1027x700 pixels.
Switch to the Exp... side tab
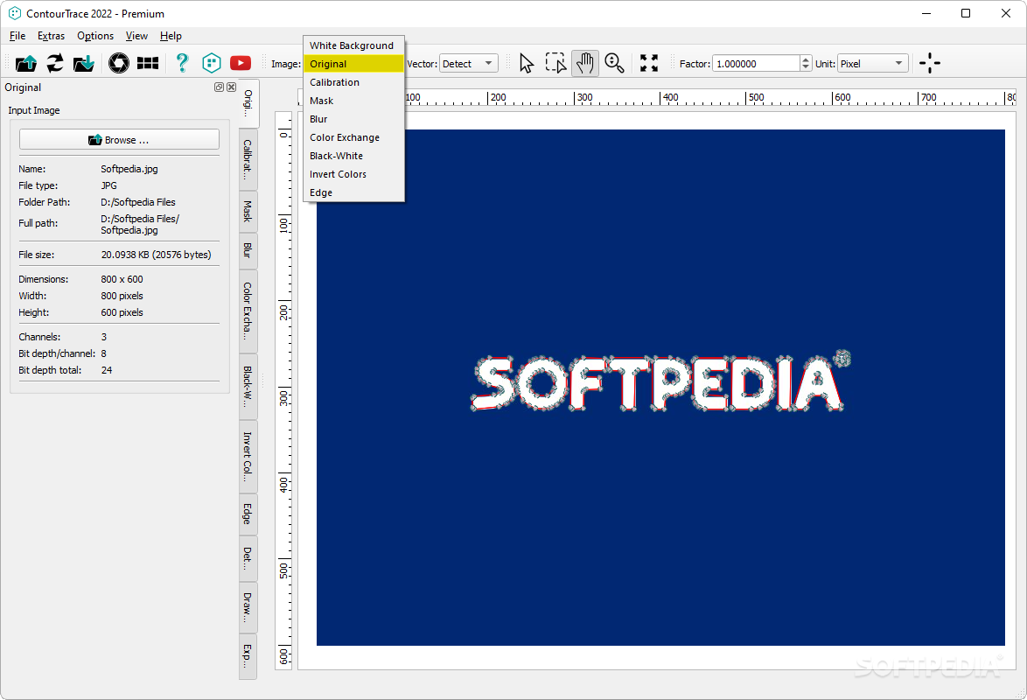(x=248, y=656)
